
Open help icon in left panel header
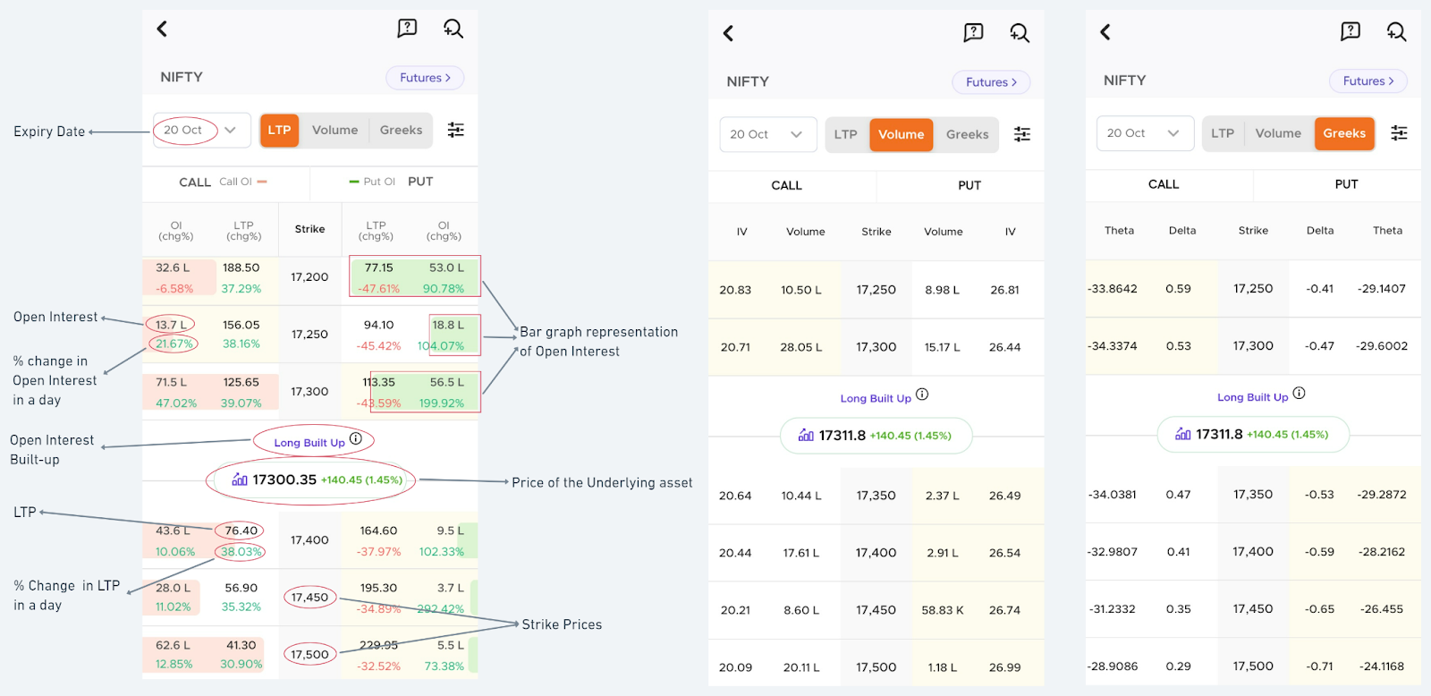pos(407,29)
